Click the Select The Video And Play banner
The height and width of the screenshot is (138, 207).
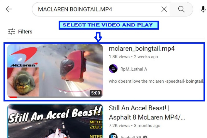tap(109, 25)
